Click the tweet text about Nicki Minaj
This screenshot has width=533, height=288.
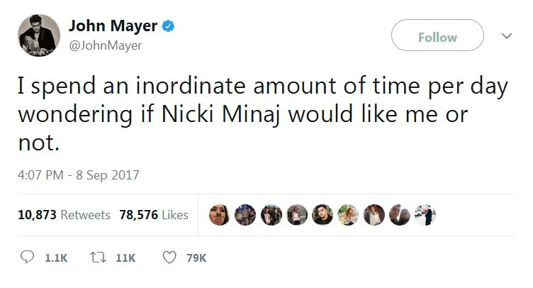click(263, 113)
